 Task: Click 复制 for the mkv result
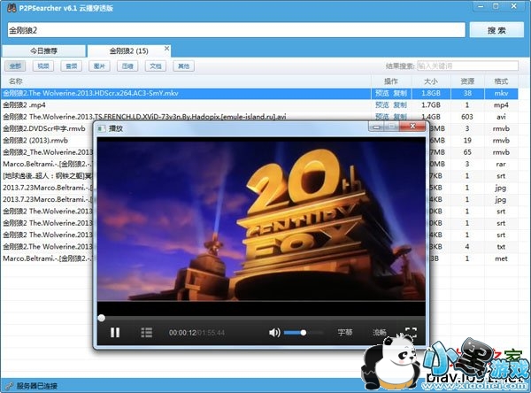click(x=400, y=93)
